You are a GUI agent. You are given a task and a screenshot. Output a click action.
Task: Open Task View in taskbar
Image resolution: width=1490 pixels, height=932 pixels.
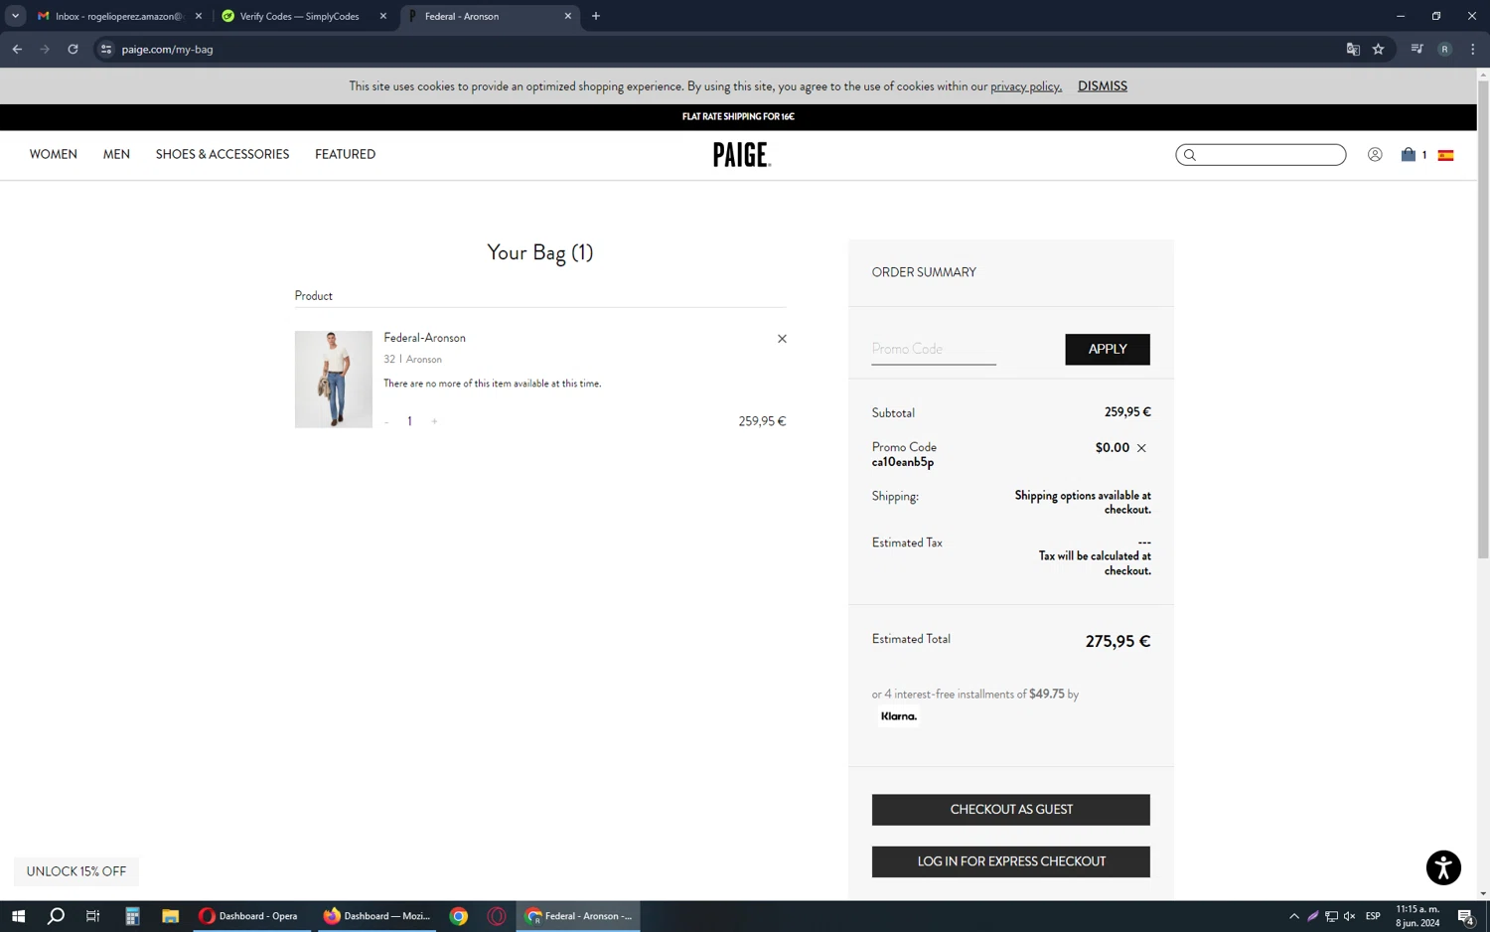[93, 916]
